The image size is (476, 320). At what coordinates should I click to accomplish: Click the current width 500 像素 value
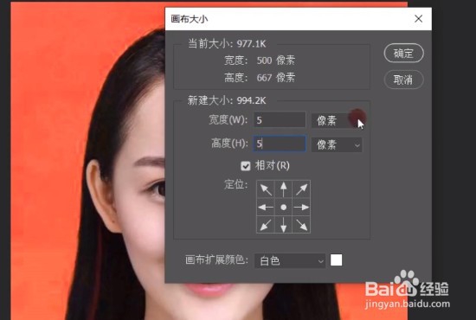click(275, 61)
